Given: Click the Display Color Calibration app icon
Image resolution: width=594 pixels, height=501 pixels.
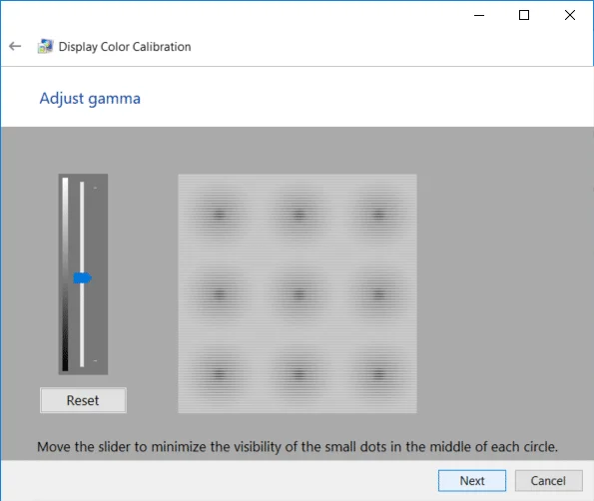Looking at the screenshot, I should [45, 46].
